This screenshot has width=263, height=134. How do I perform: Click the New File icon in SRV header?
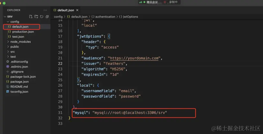[31, 17]
